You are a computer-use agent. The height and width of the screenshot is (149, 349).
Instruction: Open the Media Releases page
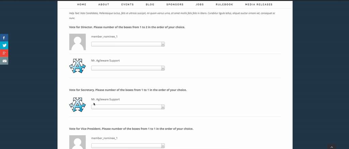259,4
